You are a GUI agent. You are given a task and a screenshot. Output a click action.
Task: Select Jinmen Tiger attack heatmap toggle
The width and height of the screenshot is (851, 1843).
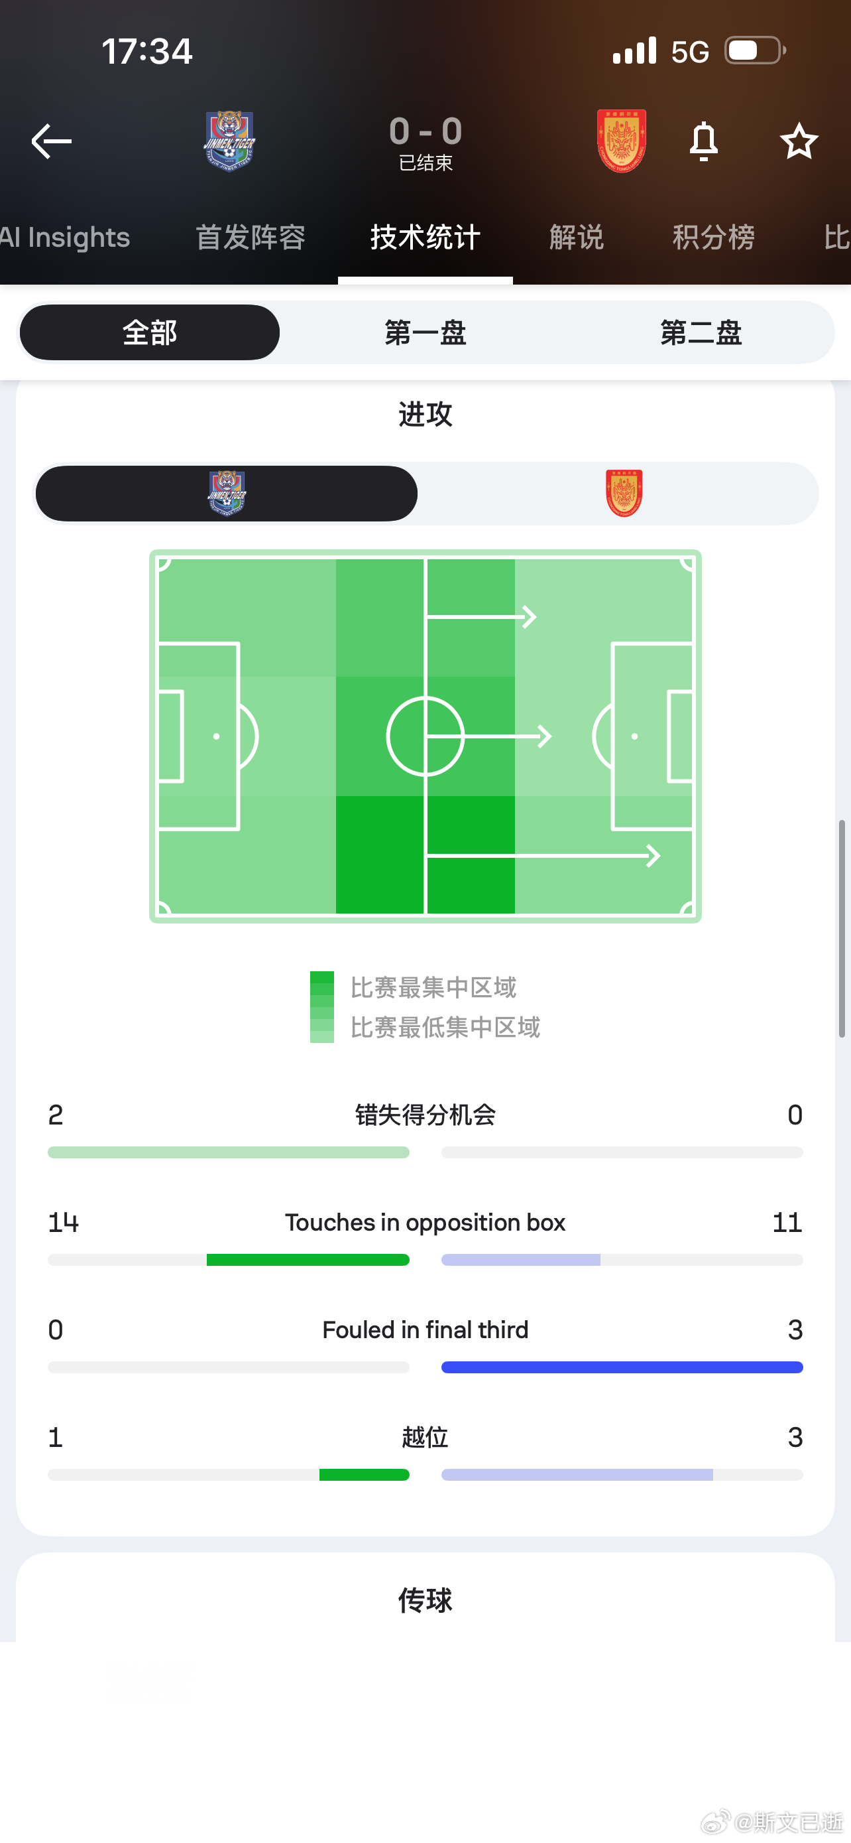[x=227, y=494]
